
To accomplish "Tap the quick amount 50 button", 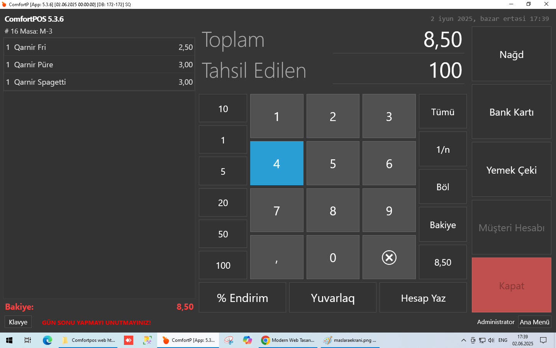I will tap(223, 234).
